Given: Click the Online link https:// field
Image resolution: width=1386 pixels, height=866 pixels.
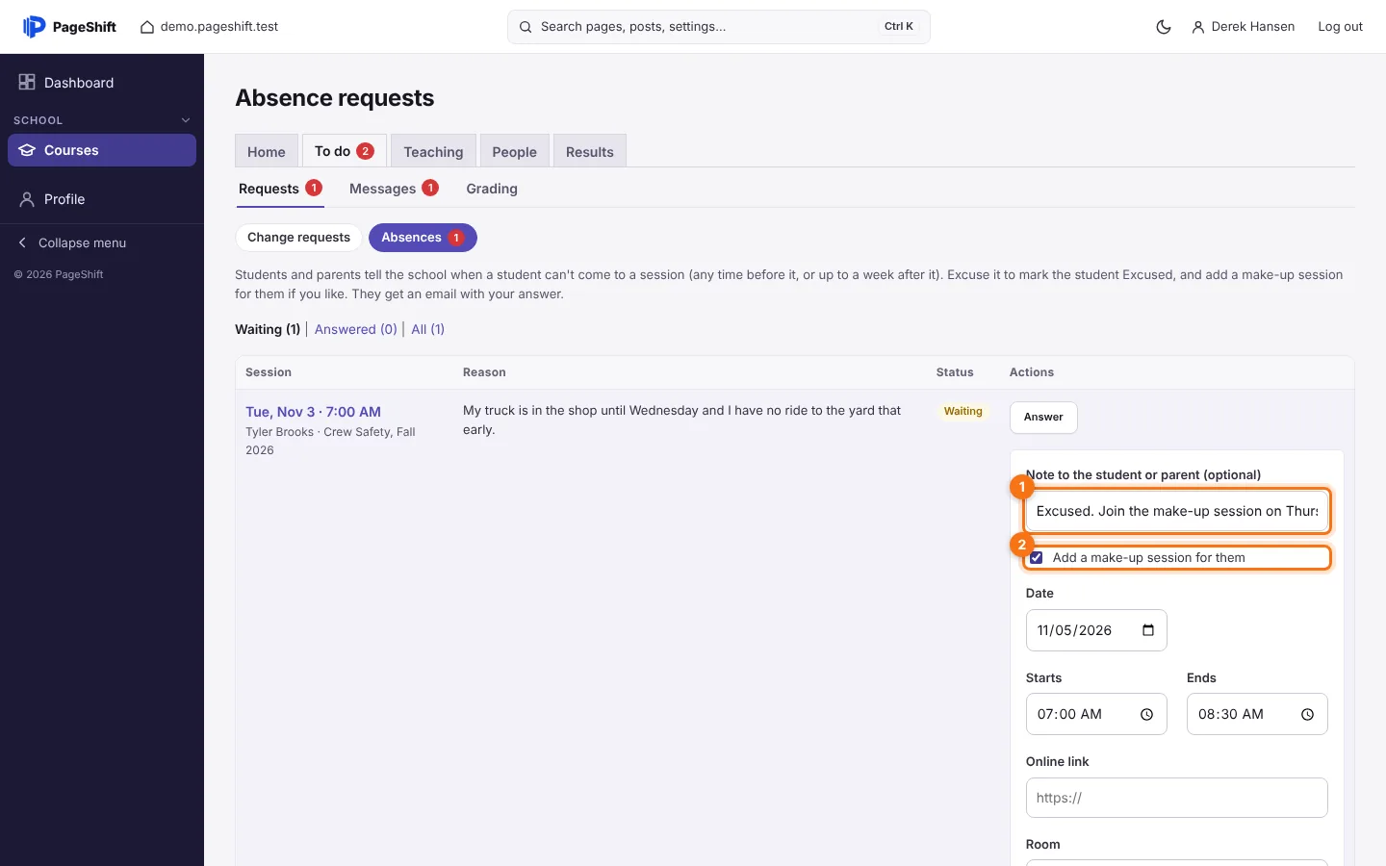Looking at the screenshot, I should click(x=1176, y=798).
